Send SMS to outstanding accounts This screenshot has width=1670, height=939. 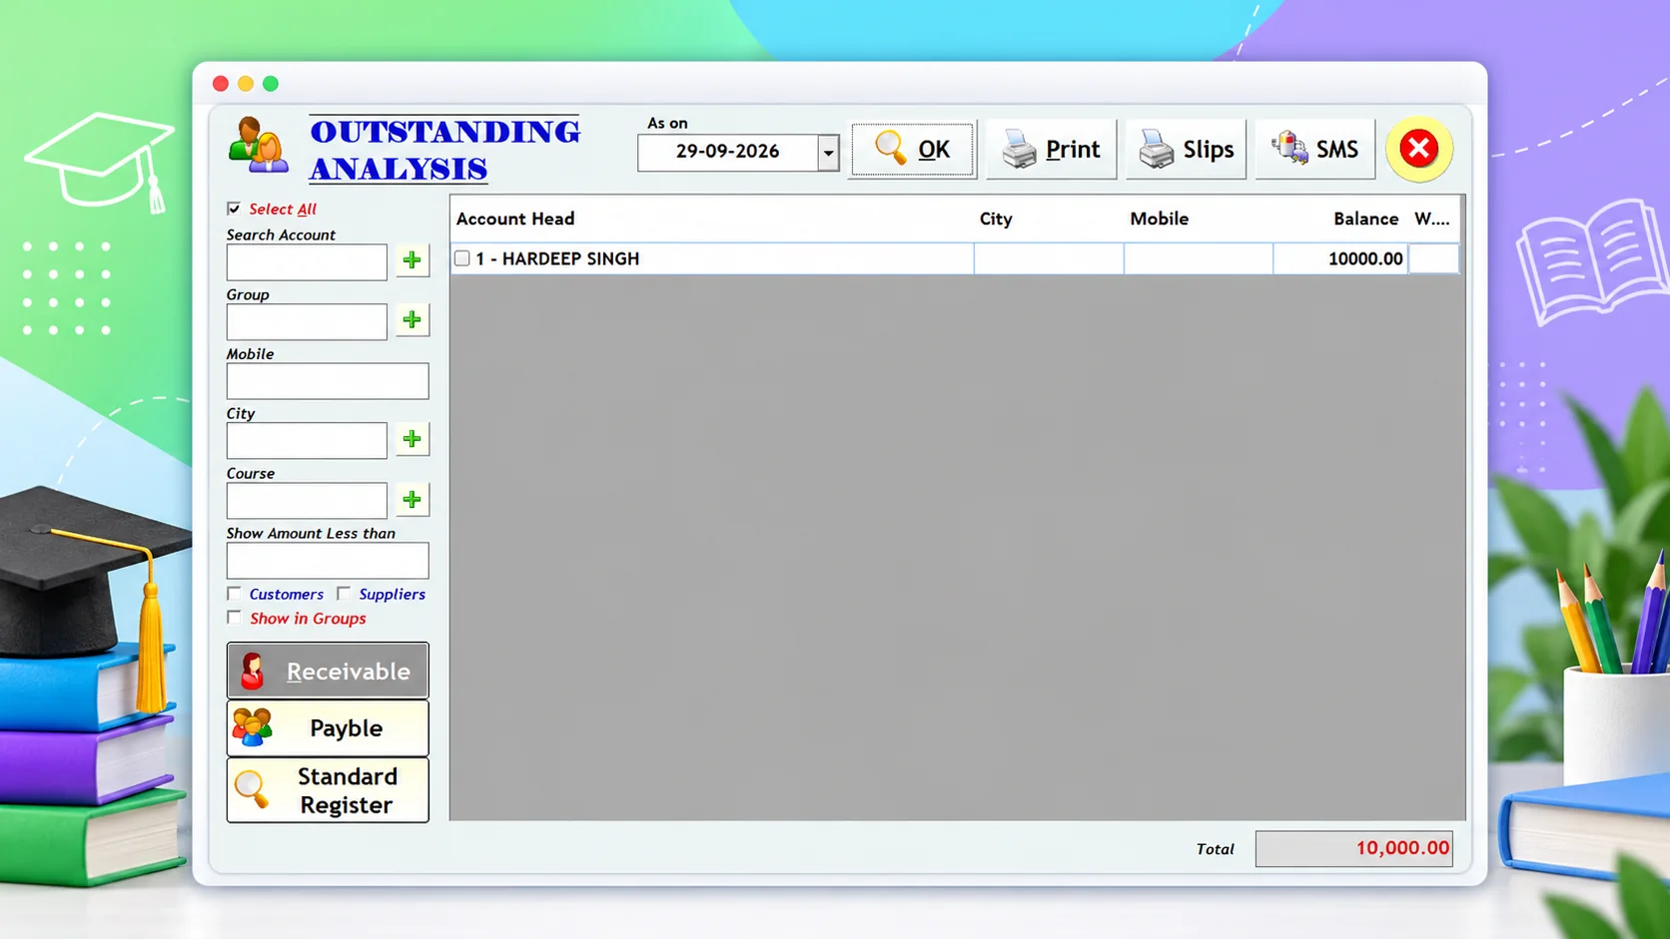[x=1314, y=150]
